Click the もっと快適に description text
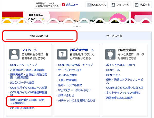The height and width of the screenshot is (118, 154). 131,56
